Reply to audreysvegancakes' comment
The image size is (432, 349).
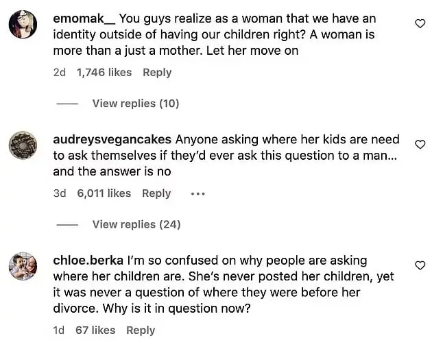click(156, 193)
